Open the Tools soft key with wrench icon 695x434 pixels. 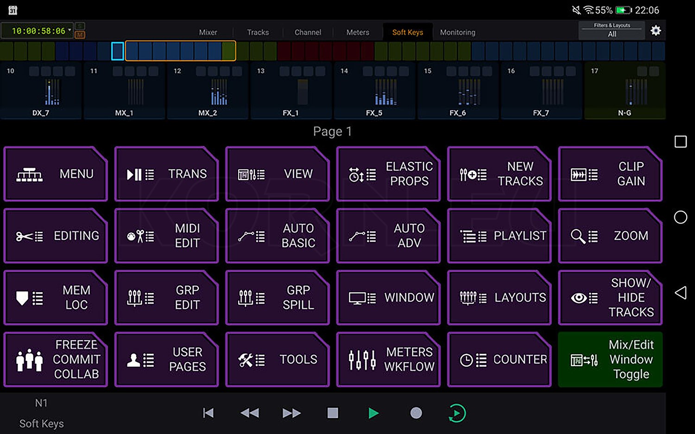(x=277, y=359)
